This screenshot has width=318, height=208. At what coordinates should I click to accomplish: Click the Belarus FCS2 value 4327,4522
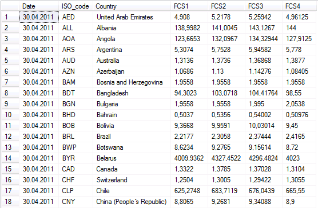(x=226, y=158)
